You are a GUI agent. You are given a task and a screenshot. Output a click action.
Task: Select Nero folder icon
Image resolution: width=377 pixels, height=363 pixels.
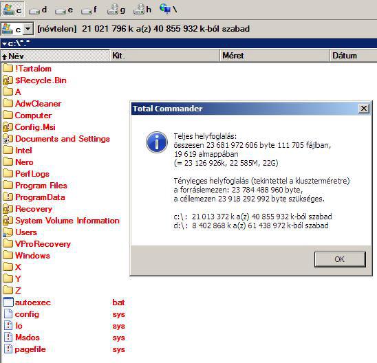click(8, 162)
